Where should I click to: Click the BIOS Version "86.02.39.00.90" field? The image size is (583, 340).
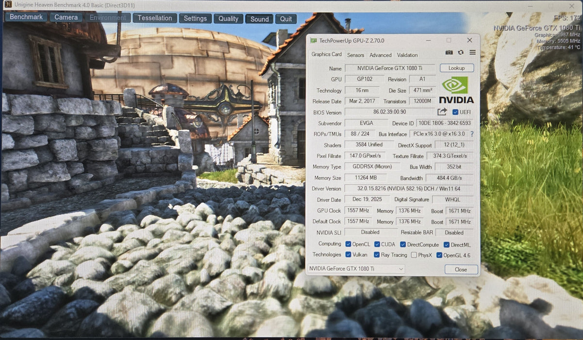pos(390,112)
